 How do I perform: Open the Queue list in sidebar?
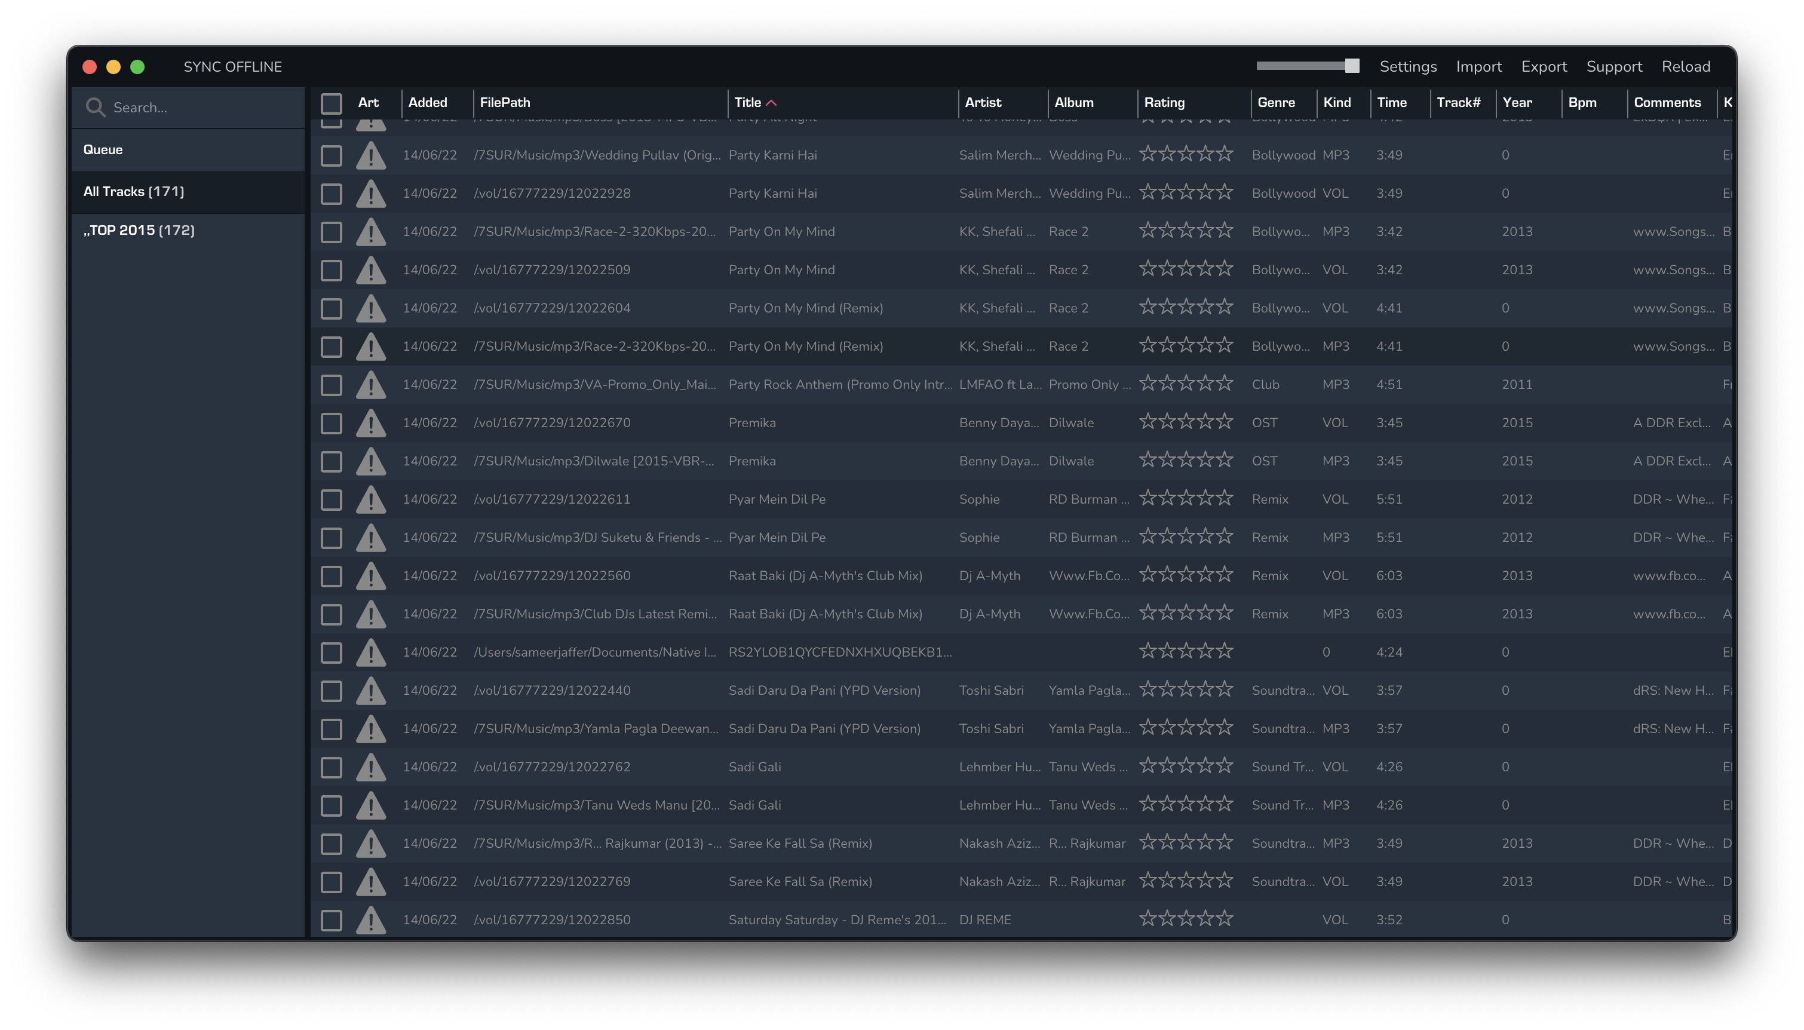pyautogui.click(x=103, y=149)
